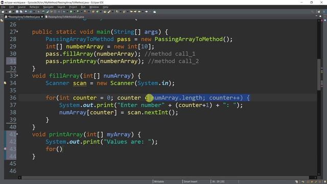Expand the Back history dropdown arrow

click(x=143, y=12)
